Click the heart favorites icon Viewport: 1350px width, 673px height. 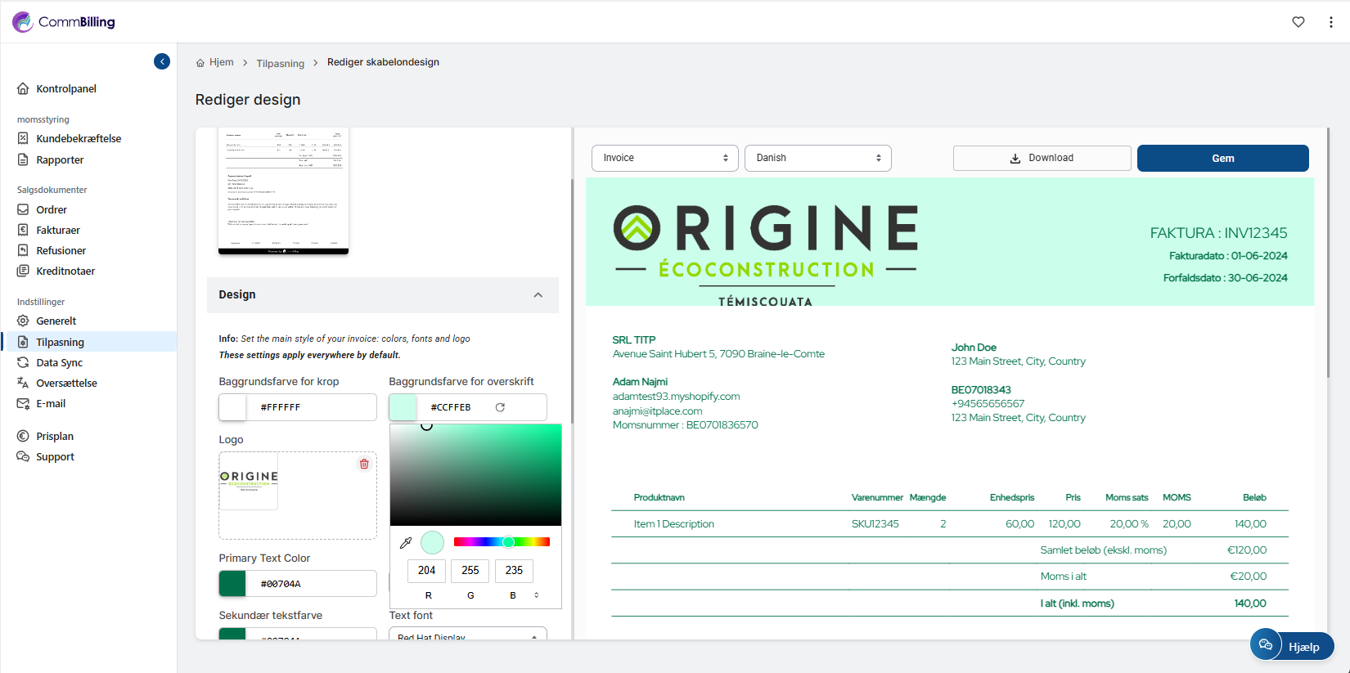pyautogui.click(x=1298, y=22)
